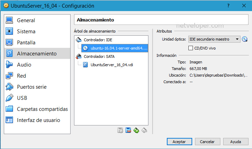Click the Sistema chip icon in sidebar

(9, 31)
